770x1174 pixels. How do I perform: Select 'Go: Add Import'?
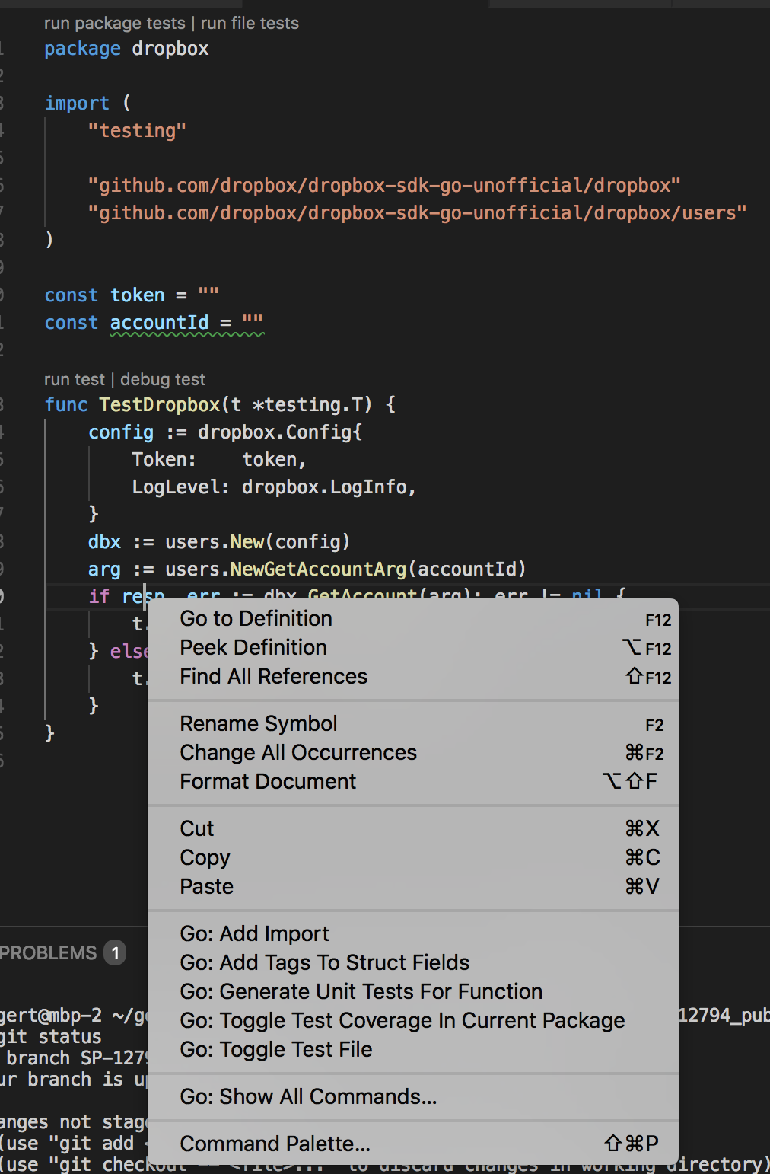(x=254, y=933)
